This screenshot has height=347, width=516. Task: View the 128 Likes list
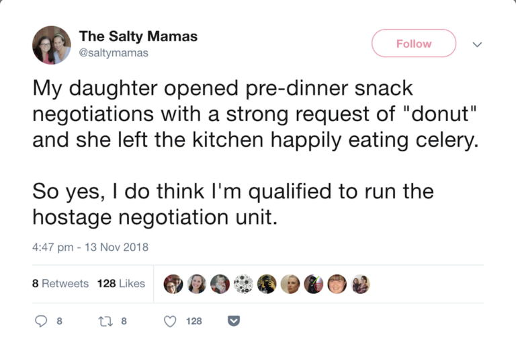(121, 284)
